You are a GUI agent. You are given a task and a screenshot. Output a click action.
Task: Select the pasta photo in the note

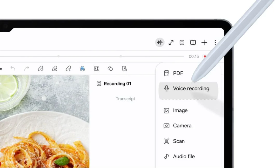[45, 121]
